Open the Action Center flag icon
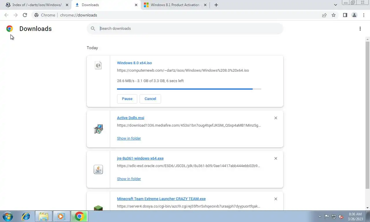Image resolution: width=370 pixels, height=222 pixels. (327, 217)
